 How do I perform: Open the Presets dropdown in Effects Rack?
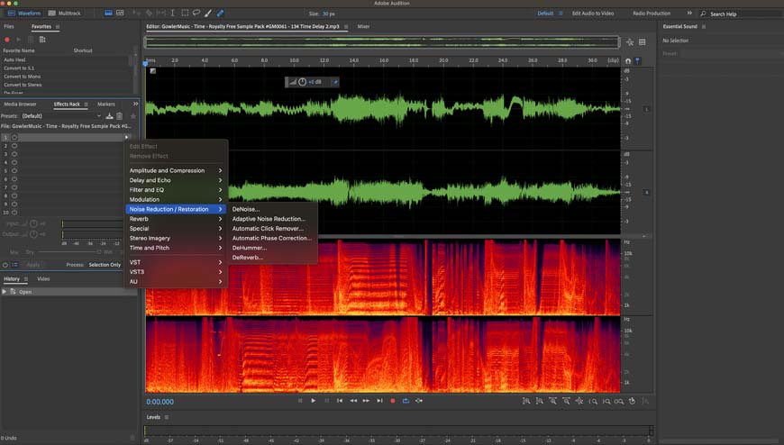pyautogui.click(x=61, y=116)
